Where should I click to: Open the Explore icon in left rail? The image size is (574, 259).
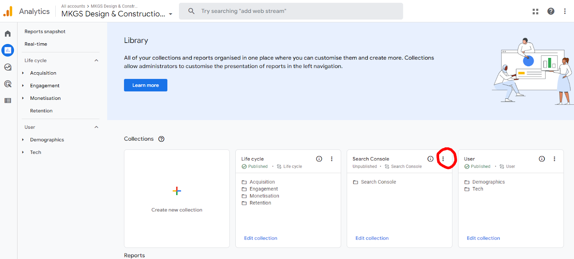(x=8, y=67)
